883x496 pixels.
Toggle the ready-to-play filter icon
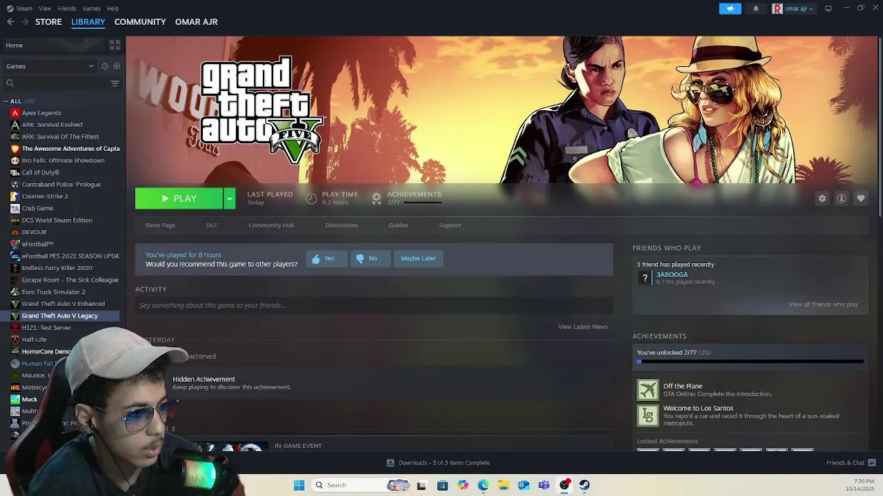(117, 66)
